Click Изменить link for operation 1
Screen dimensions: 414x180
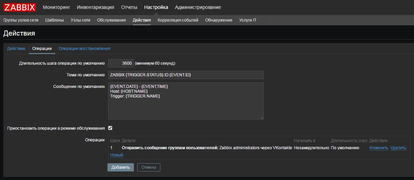pos(379,148)
